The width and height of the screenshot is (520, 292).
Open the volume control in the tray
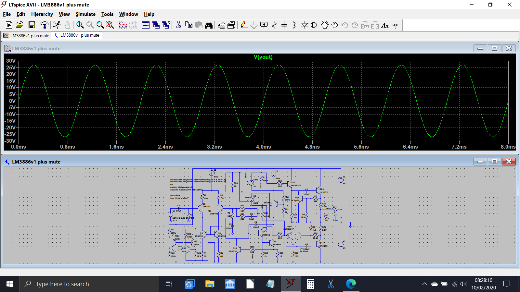tap(463, 284)
